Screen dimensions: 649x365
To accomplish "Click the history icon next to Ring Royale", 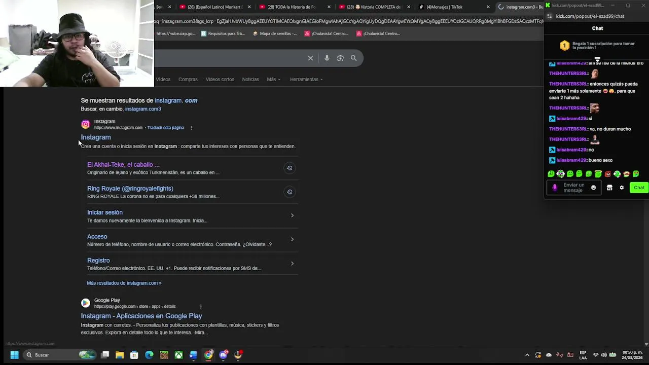I will 290,192.
